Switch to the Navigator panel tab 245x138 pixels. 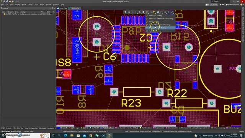pos(51,128)
